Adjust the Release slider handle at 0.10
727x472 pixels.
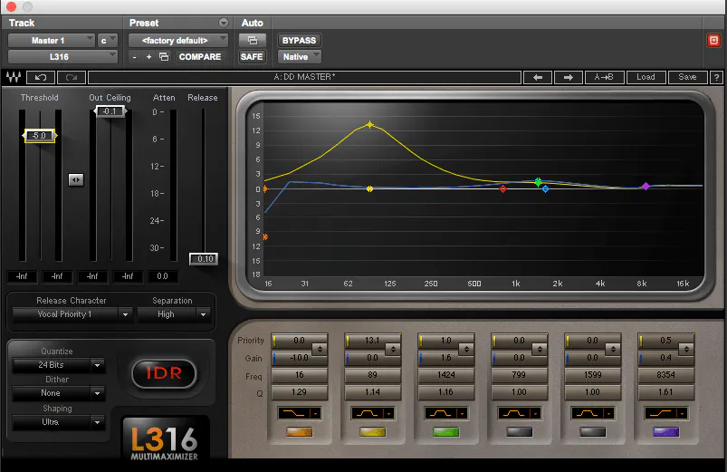(x=204, y=259)
